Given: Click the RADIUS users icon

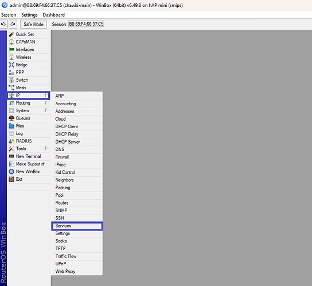Looking at the screenshot, I should click(x=11, y=141).
